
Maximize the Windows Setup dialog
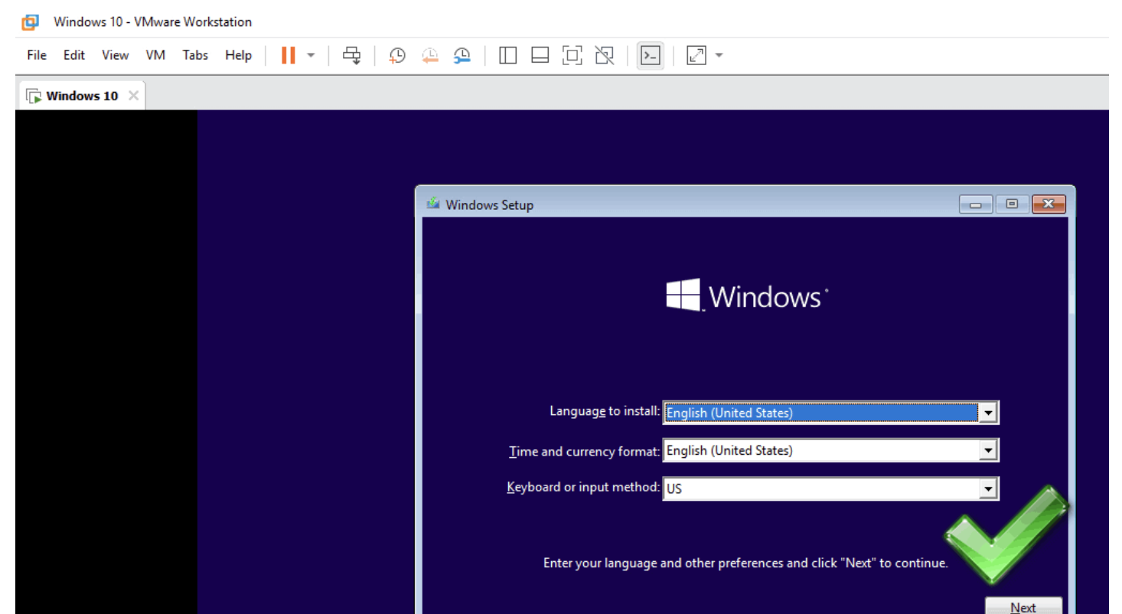point(1012,204)
